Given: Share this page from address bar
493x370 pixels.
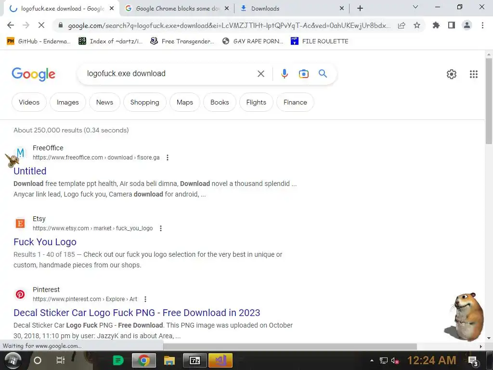Looking at the screenshot, I should 402,26.
